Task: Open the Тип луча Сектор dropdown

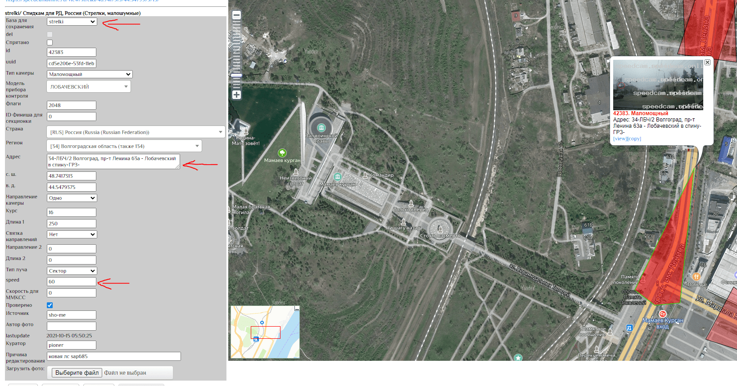Action: coord(72,271)
